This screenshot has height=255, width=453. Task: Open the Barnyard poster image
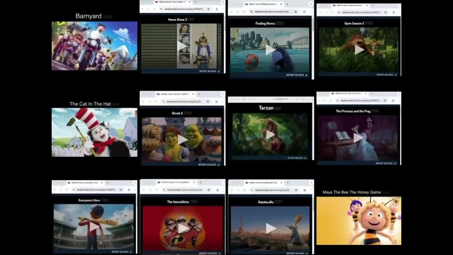click(x=94, y=46)
